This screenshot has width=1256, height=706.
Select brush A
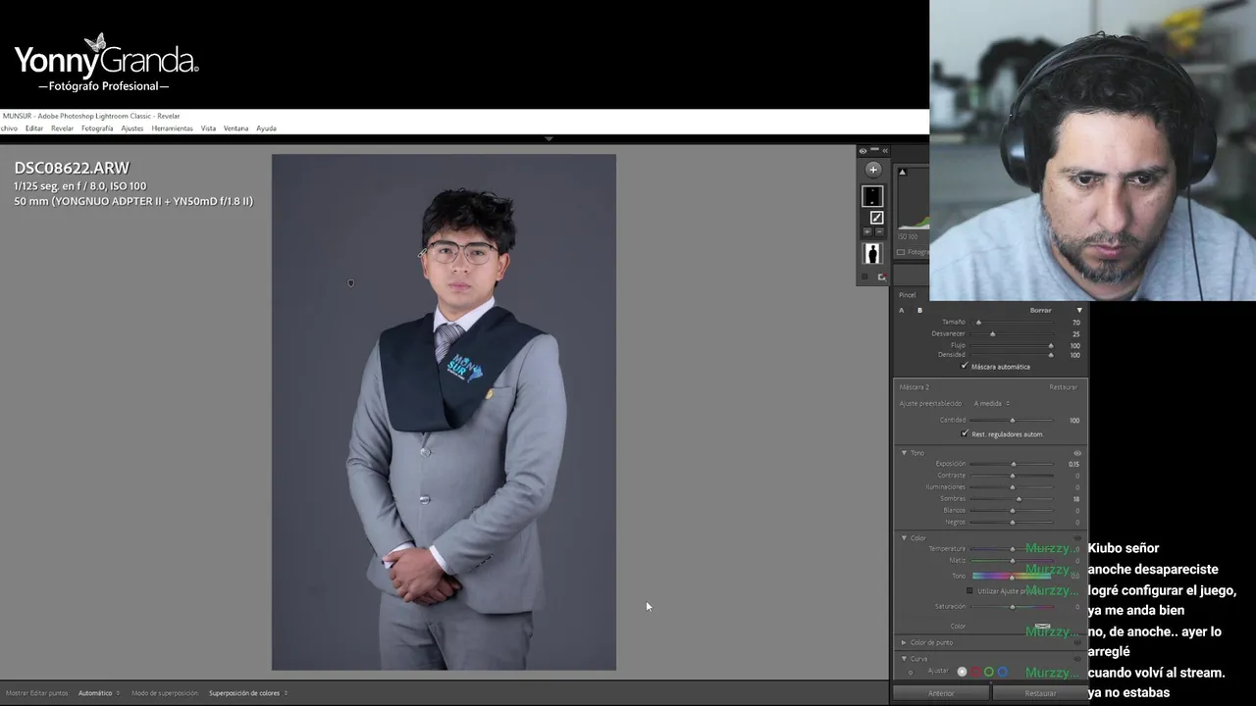pos(902,311)
